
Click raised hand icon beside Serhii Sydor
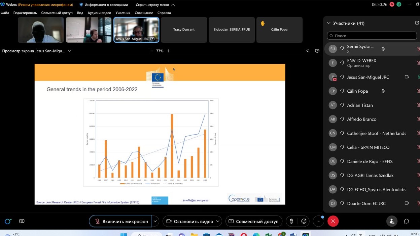[383, 49]
